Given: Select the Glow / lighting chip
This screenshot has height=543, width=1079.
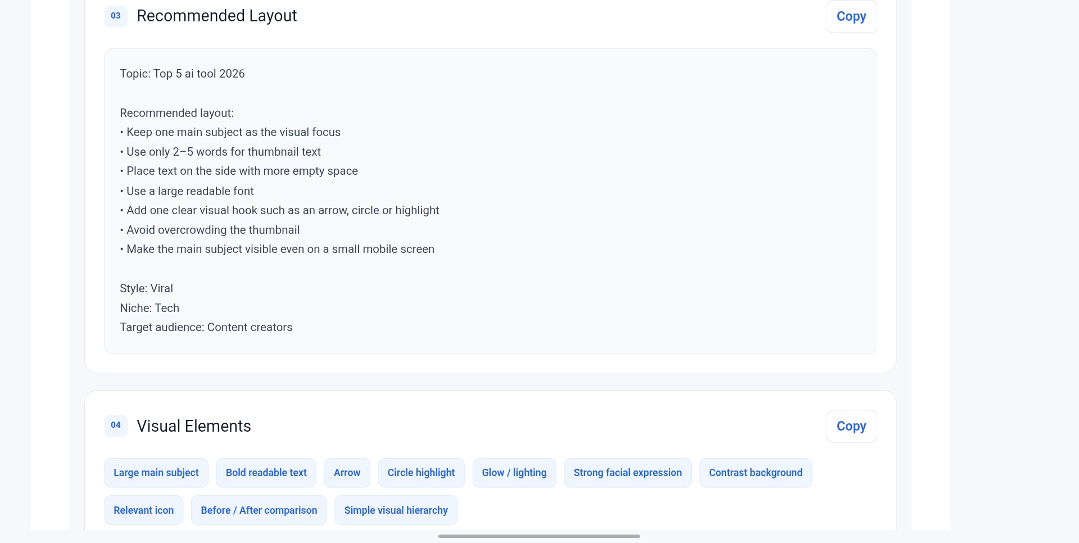Looking at the screenshot, I should point(514,473).
